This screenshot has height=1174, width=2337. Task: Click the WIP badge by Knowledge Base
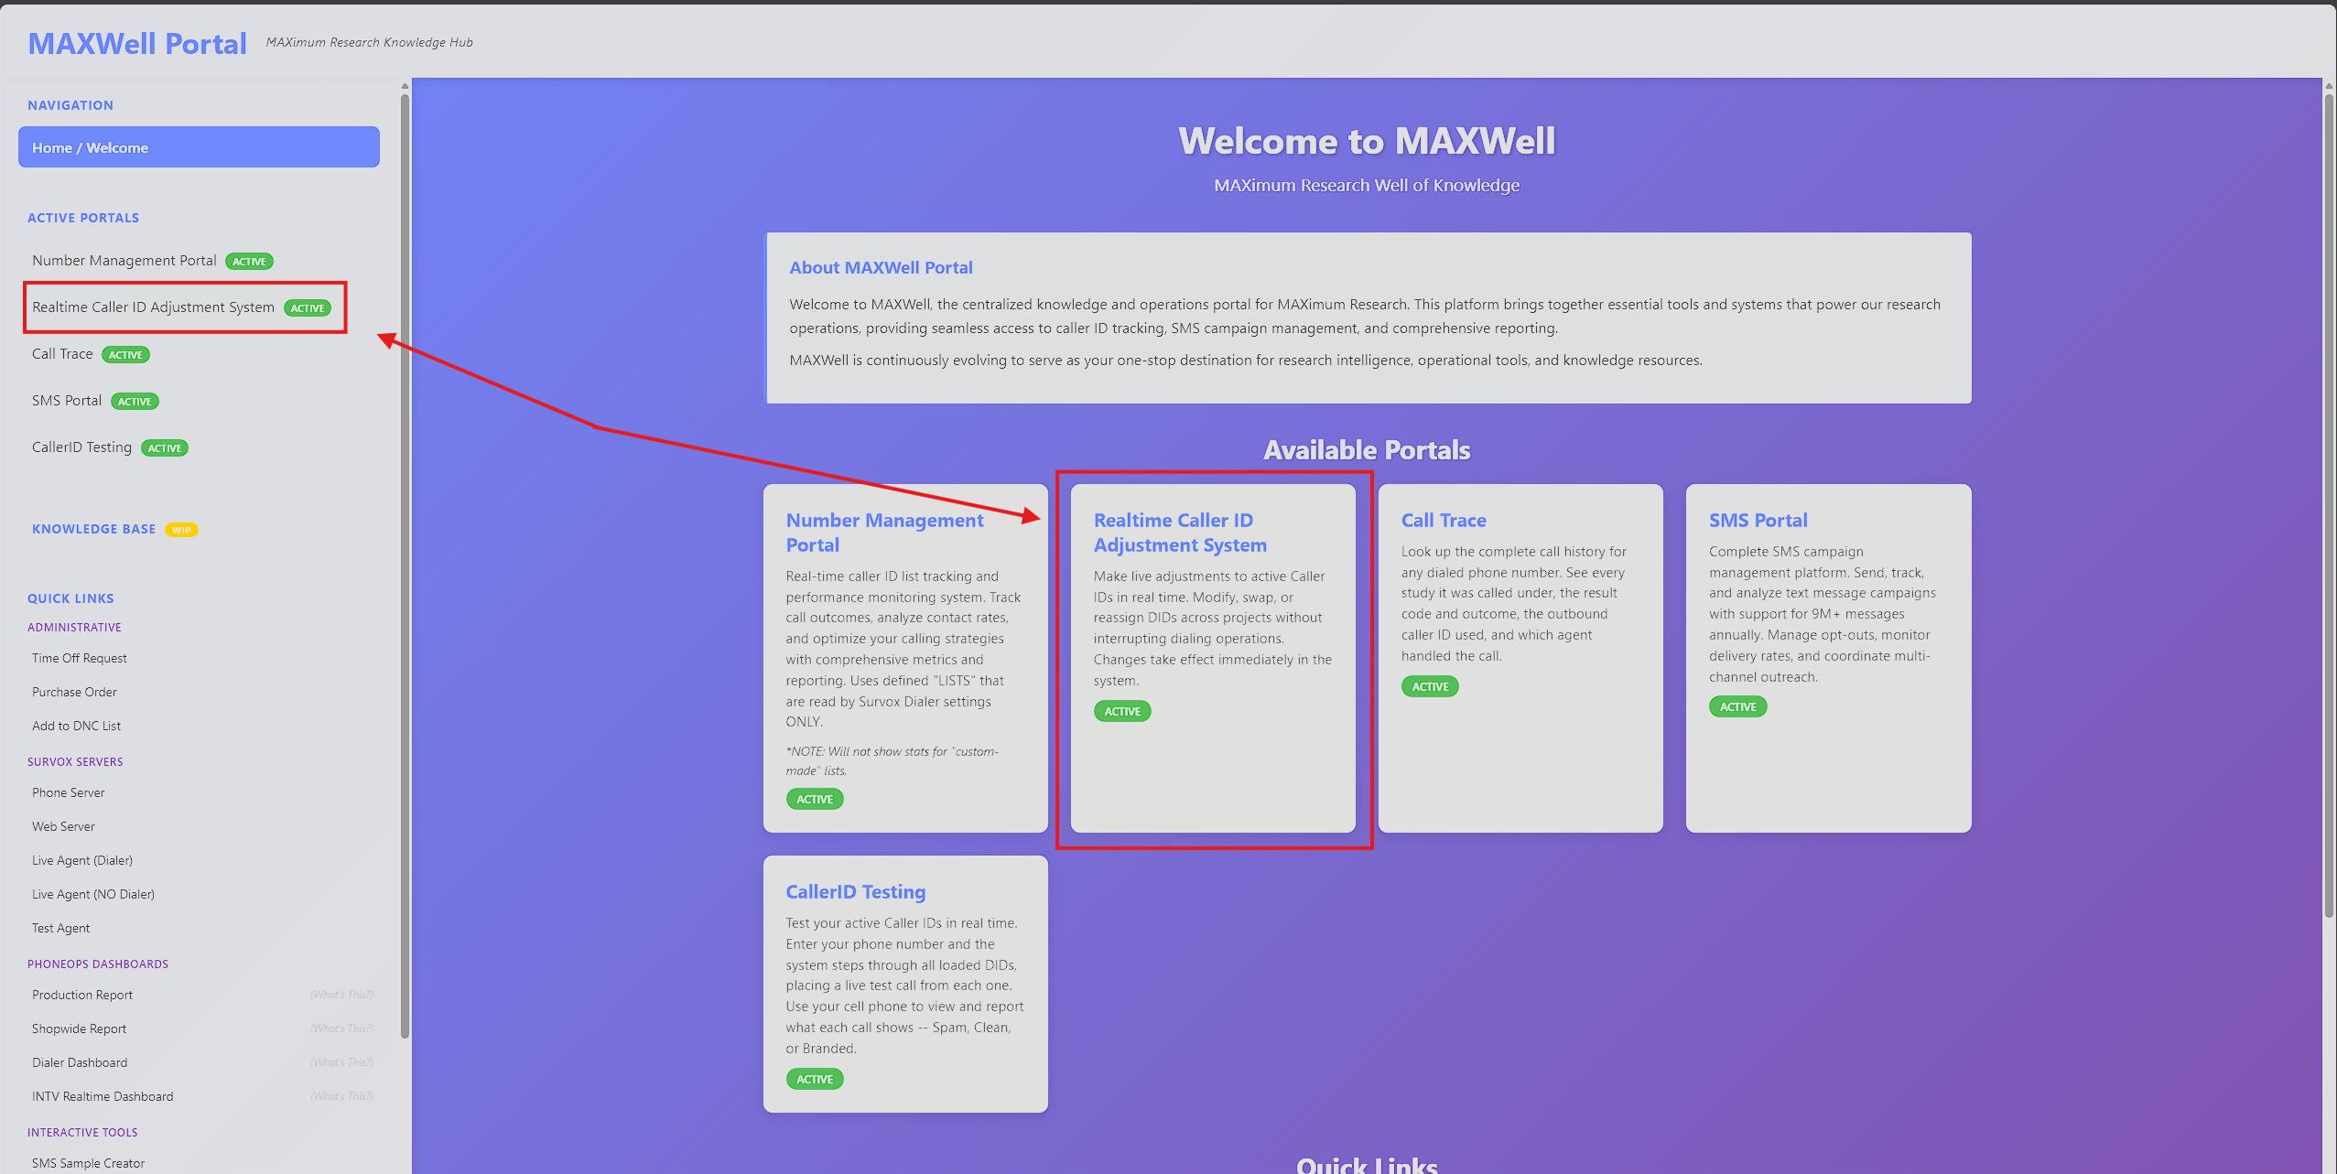[181, 530]
